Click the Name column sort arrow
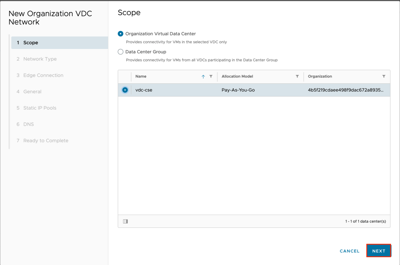400x265 pixels. (x=203, y=77)
